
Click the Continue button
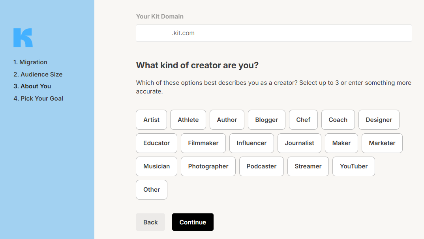(x=193, y=222)
